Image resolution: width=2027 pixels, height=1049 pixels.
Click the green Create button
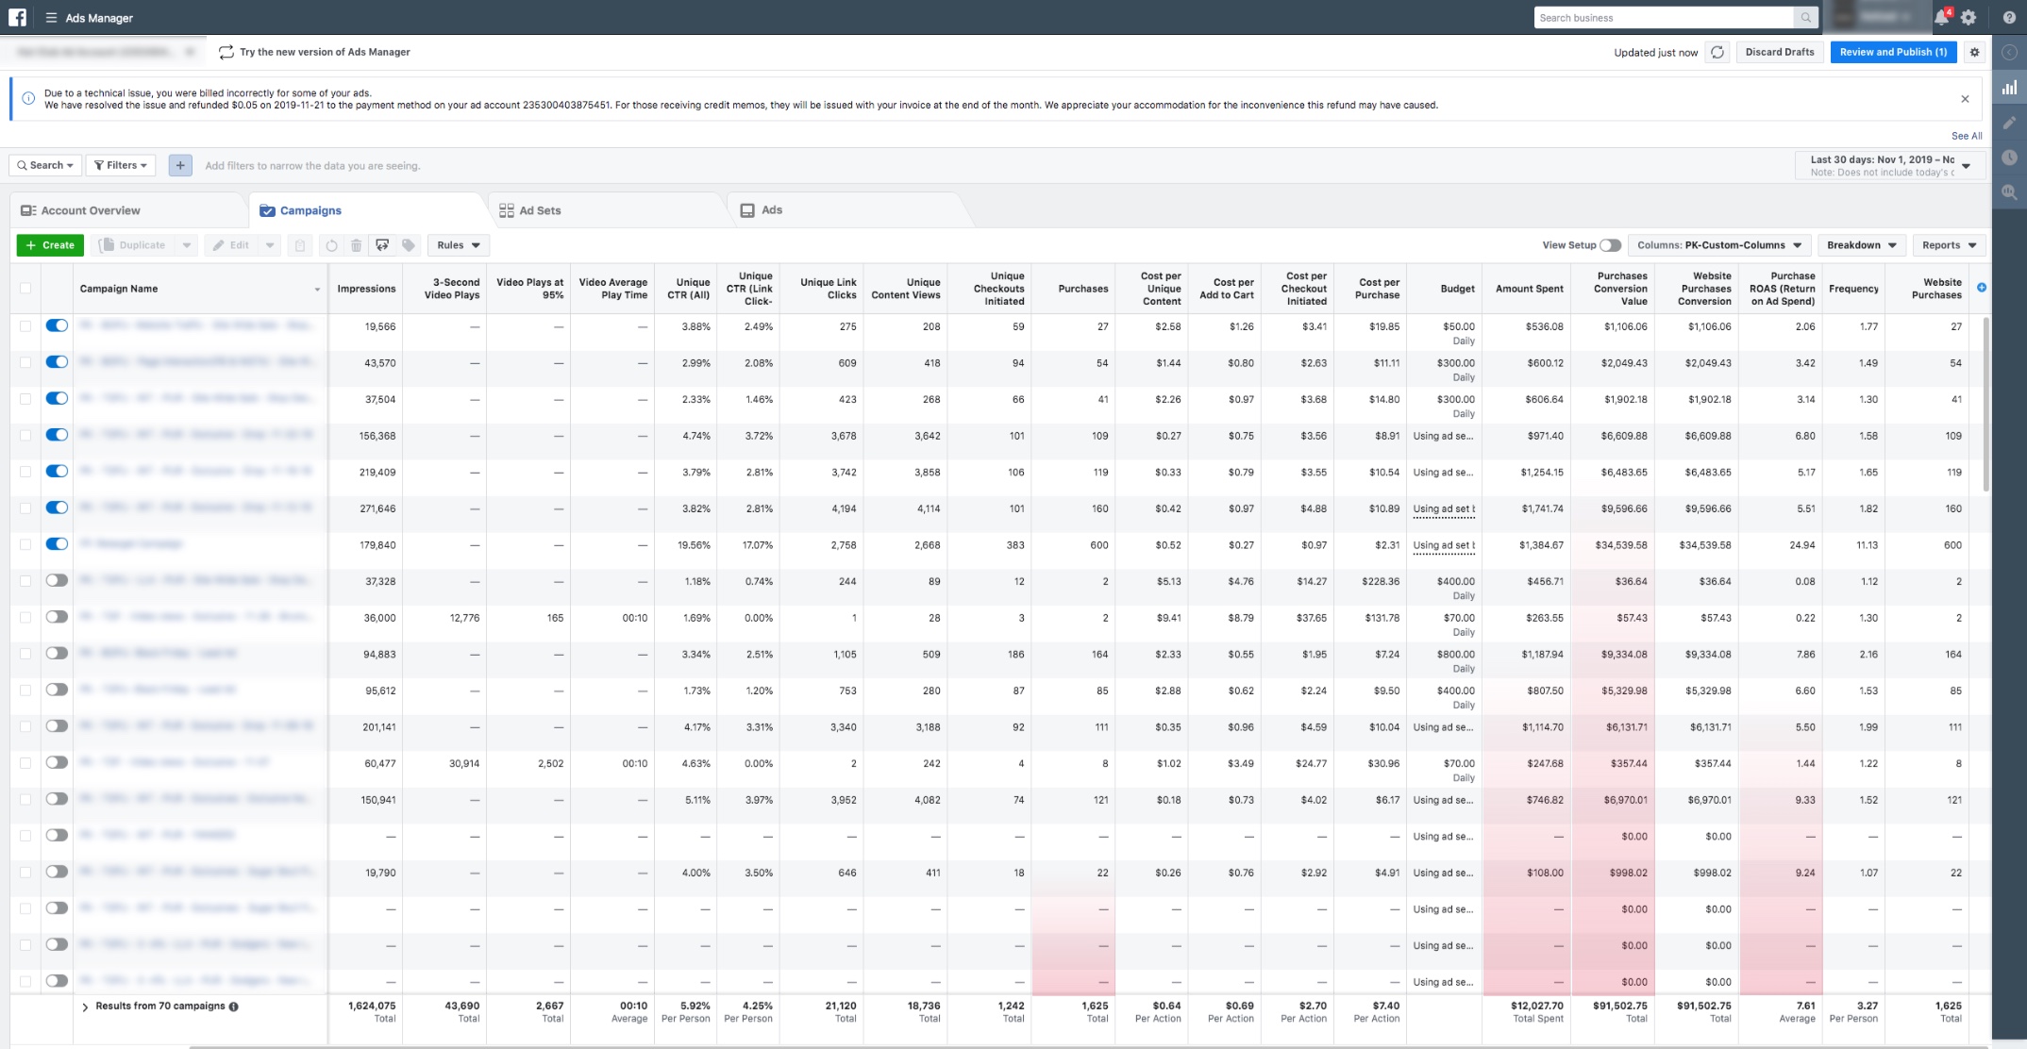click(x=50, y=245)
